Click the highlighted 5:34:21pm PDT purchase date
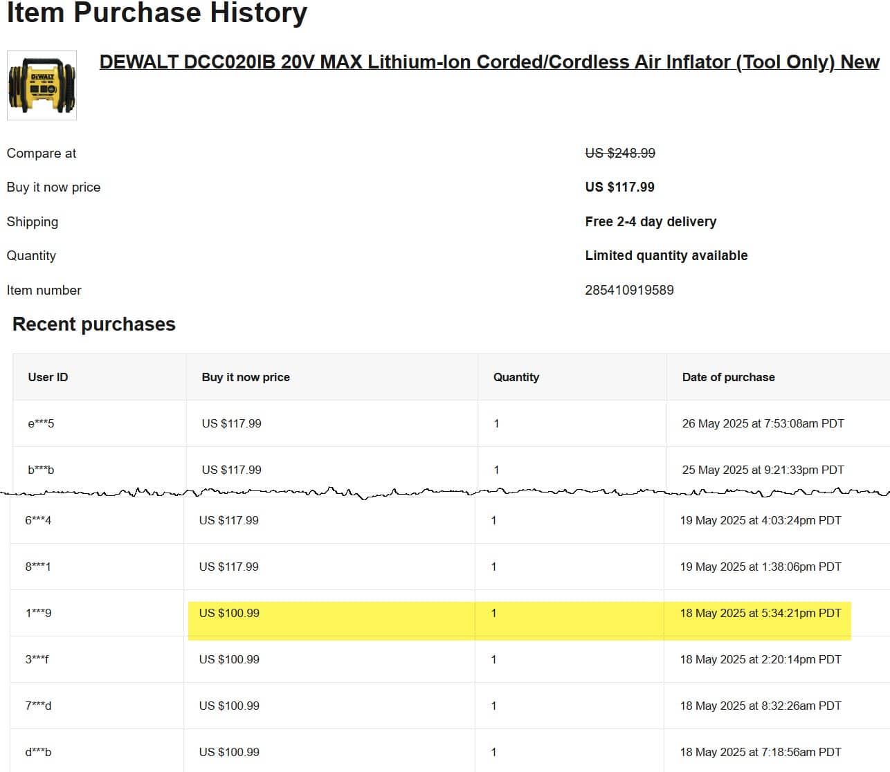This screenshot has width=890, height=772. pyautogui.click(x=760, y=613)
